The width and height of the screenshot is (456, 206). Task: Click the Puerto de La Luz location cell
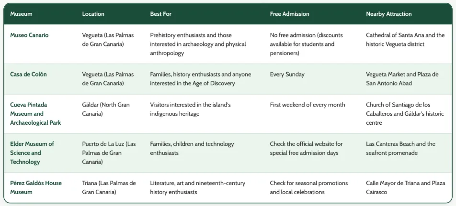pyautogui.click(x=109, y=153)
